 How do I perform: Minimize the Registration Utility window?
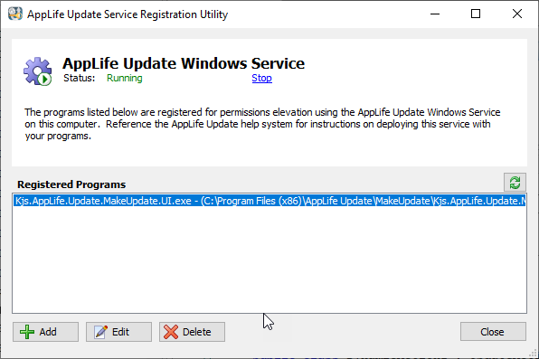tap(435, 14)
